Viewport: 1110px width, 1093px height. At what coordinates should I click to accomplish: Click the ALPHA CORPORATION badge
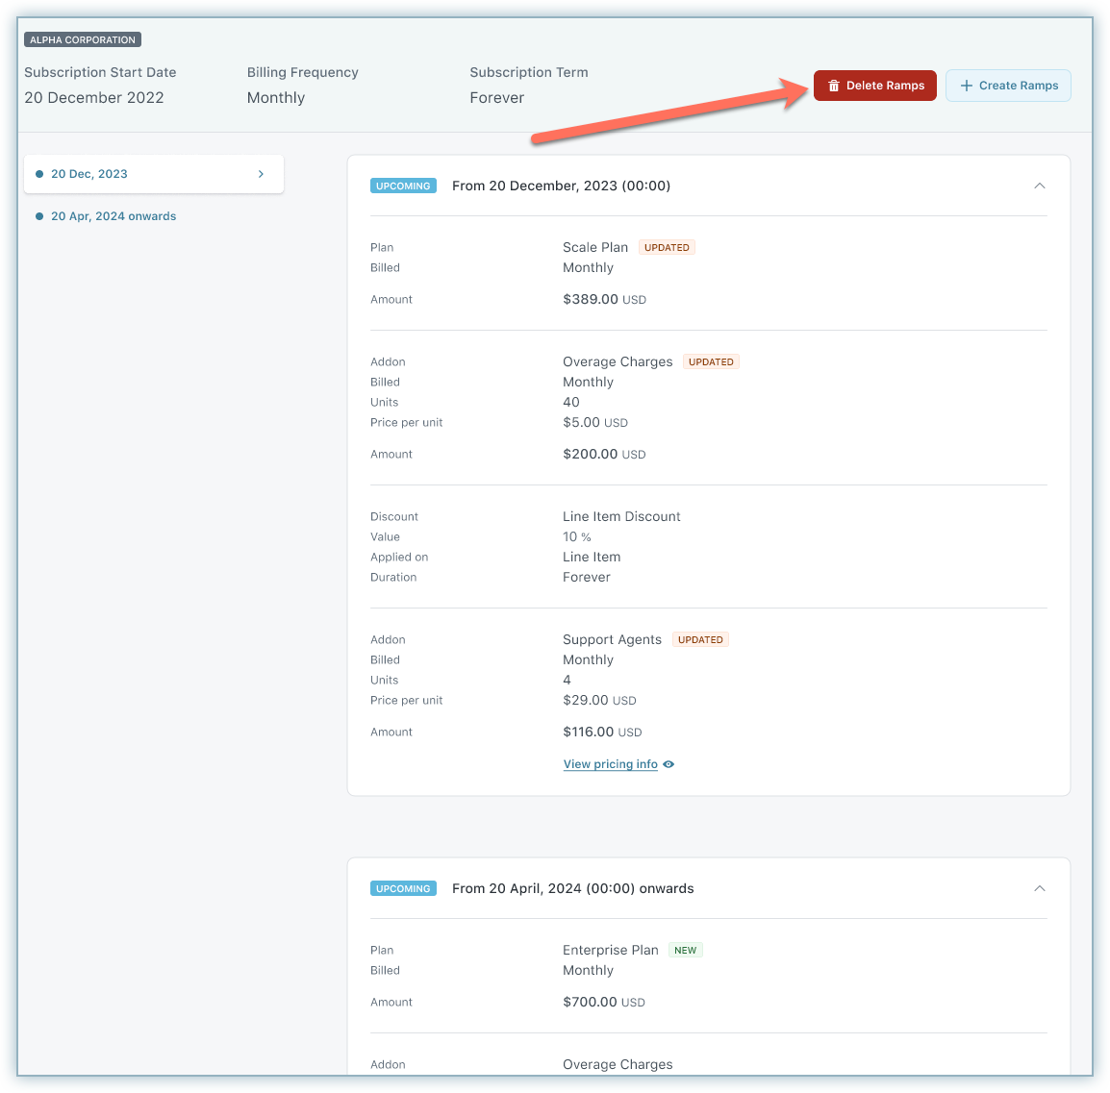tap(83, 40)
